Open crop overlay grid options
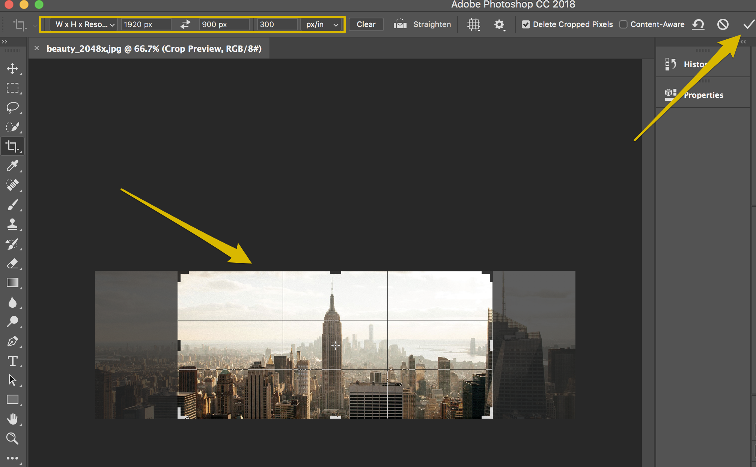756x467 pixels. pyautogui.click(x=474, y=24)
